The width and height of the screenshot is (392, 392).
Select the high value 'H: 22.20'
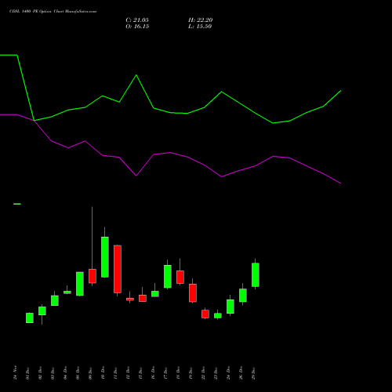pos(201,20)
